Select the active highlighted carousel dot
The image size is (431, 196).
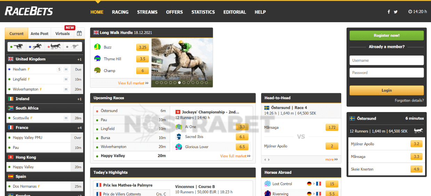(x=179, y=83)
